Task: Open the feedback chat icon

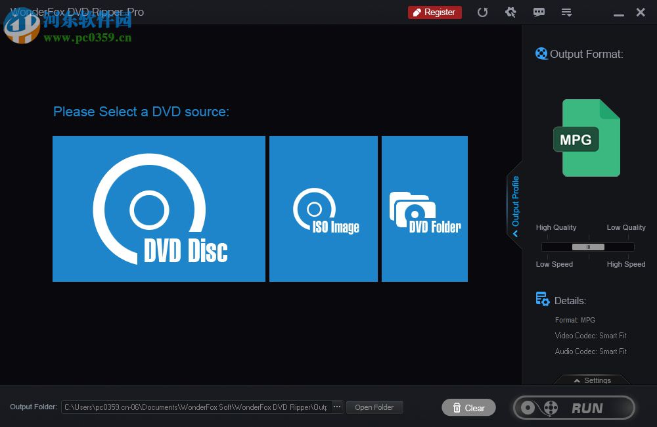Action: tap(539, 12)
